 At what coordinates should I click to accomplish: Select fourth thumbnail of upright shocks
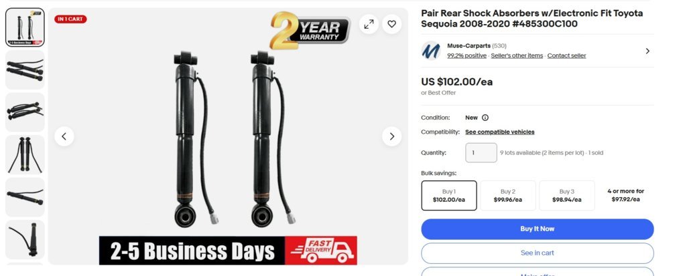click(25, 154)
